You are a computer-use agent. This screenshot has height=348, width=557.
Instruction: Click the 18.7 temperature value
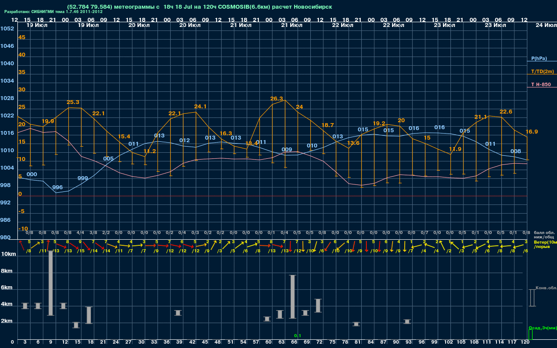tap(328, 125)
